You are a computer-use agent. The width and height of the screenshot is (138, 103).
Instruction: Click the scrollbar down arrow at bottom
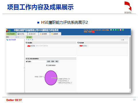pyautogui.click(x=130, y=92)
